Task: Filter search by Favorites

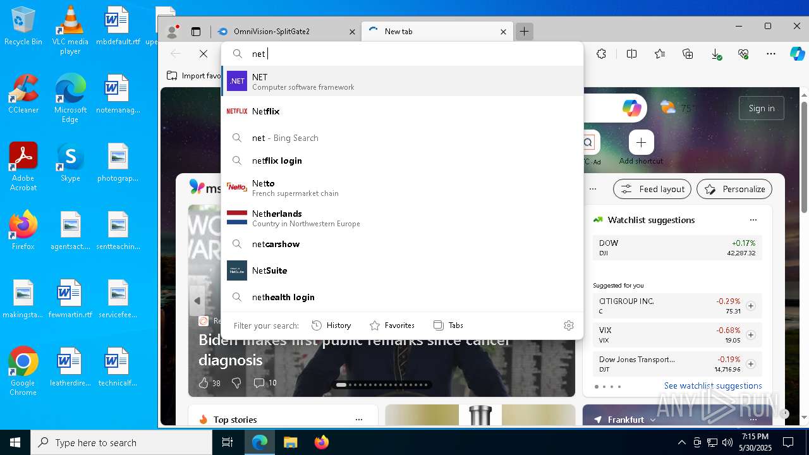Action: tap(392, 325)
